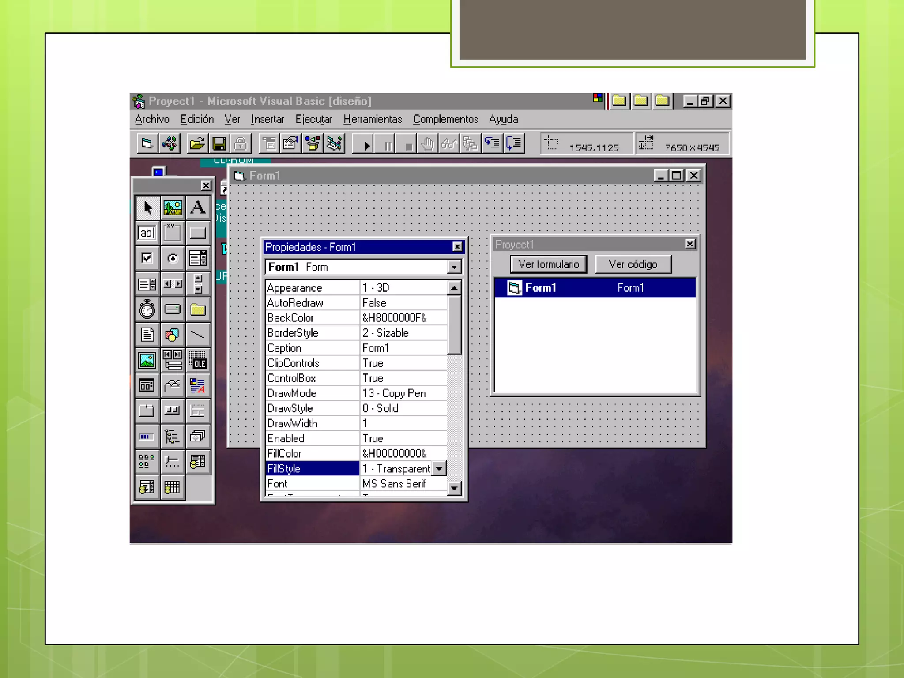Click the Open Project toolbar icon

tap(197, 144)
